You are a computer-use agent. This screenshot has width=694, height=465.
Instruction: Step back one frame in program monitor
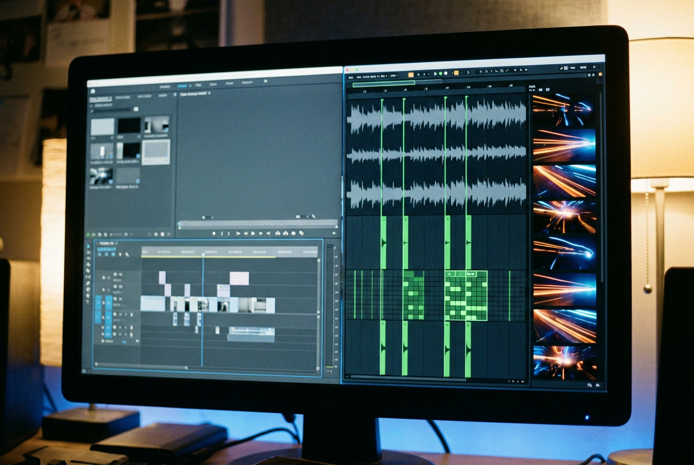(245, 233)
